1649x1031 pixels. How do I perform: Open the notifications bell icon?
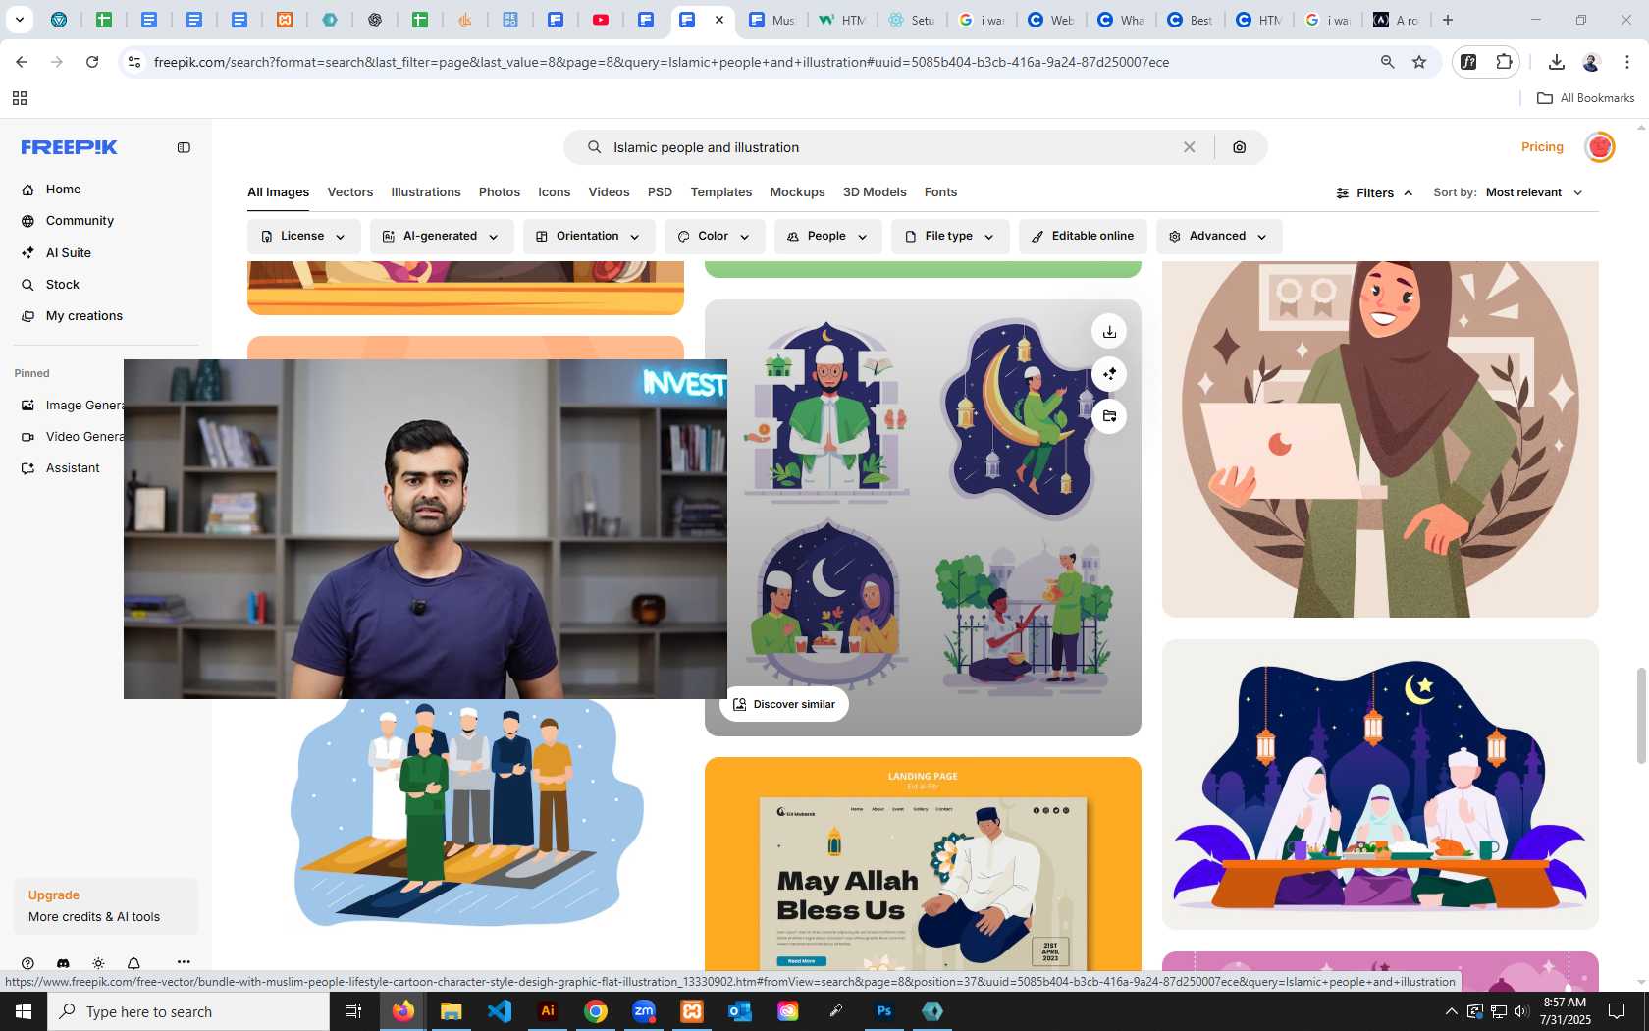coord(133,964)
